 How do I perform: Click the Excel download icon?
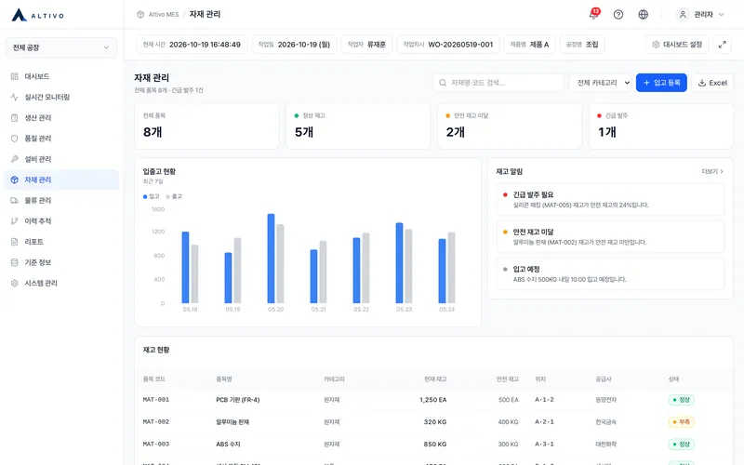(x=702, y=83)
